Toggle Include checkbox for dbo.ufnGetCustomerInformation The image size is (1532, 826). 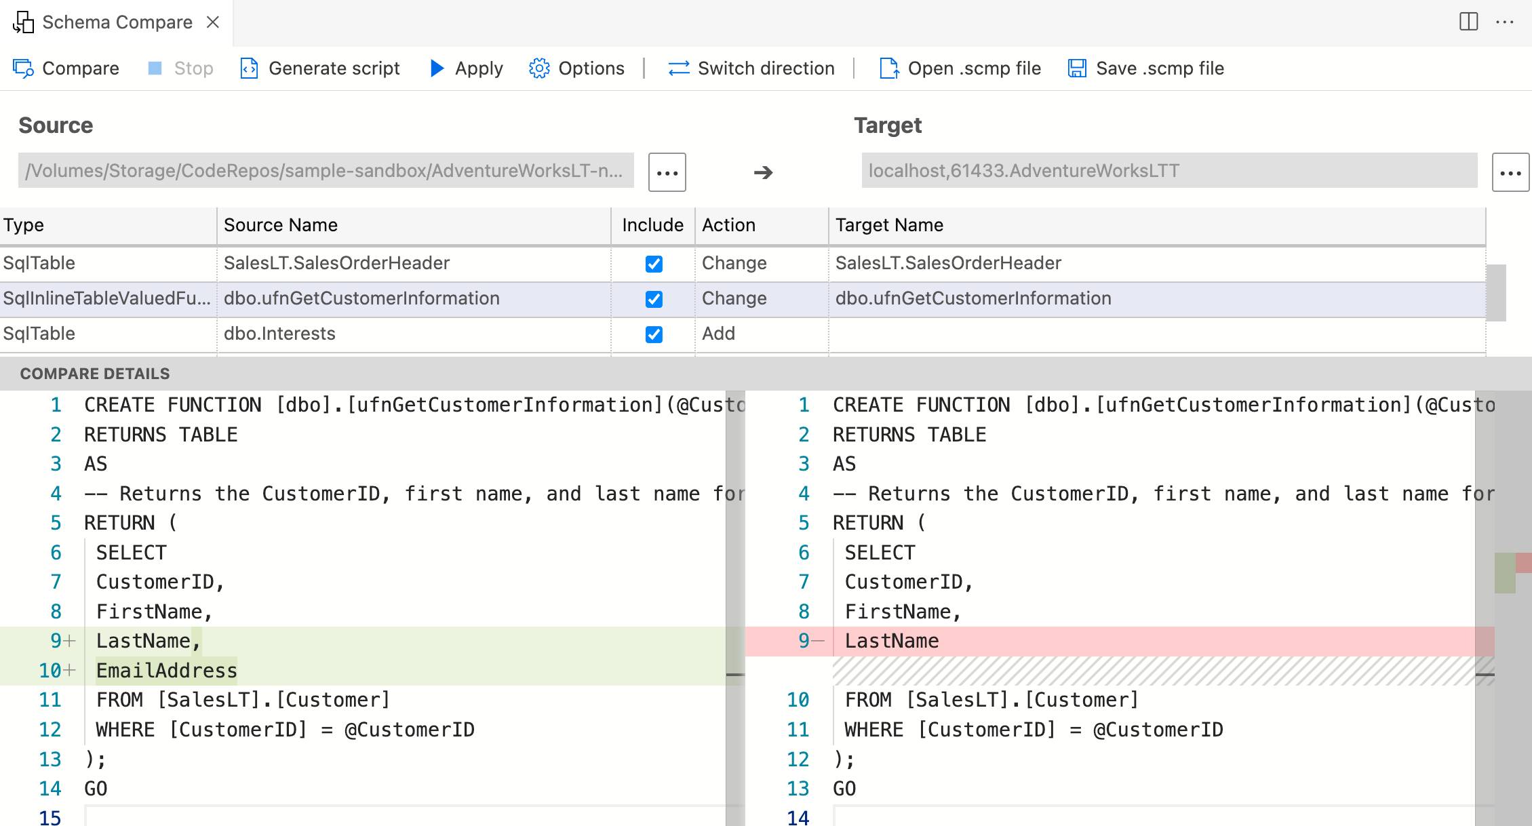click(x=654, y=298)
